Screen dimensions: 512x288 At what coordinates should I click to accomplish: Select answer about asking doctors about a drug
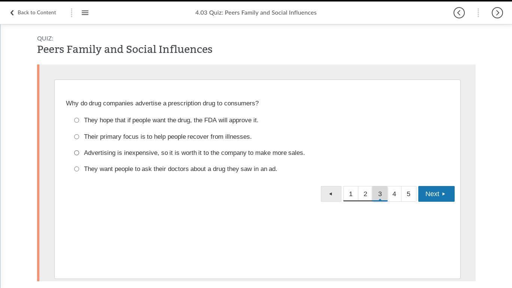point(77,169)
